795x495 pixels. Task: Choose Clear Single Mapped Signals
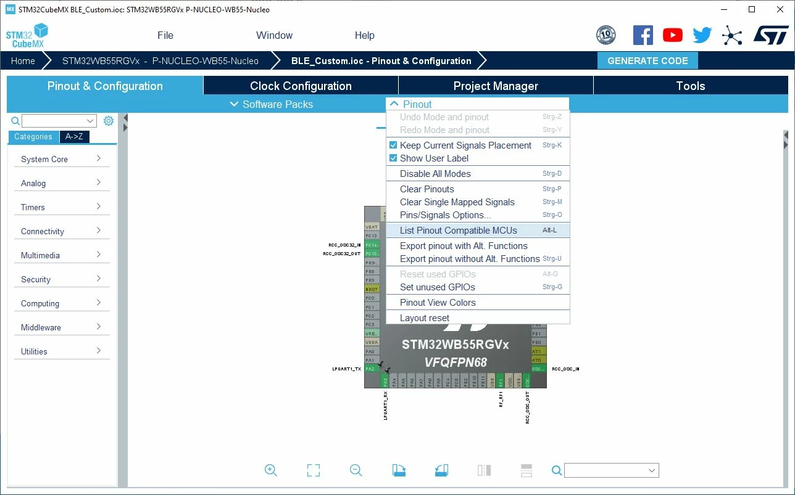click(x=477, y=202)
